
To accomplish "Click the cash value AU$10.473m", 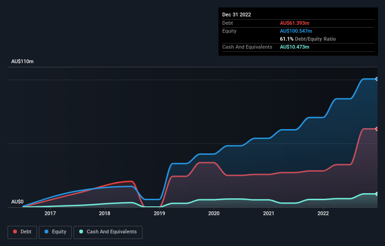I will pos(294,47).
